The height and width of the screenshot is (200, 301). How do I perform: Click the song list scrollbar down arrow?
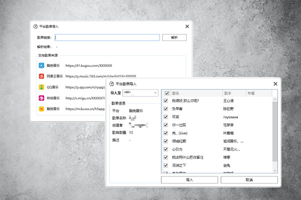[275, 170]
